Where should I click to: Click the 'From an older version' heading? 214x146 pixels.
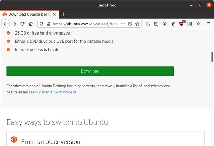[51, 142]
